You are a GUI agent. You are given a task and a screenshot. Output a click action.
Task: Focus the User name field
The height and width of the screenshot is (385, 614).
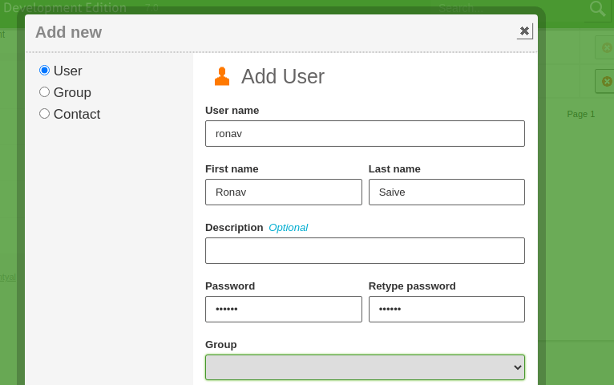click(365, 134)
